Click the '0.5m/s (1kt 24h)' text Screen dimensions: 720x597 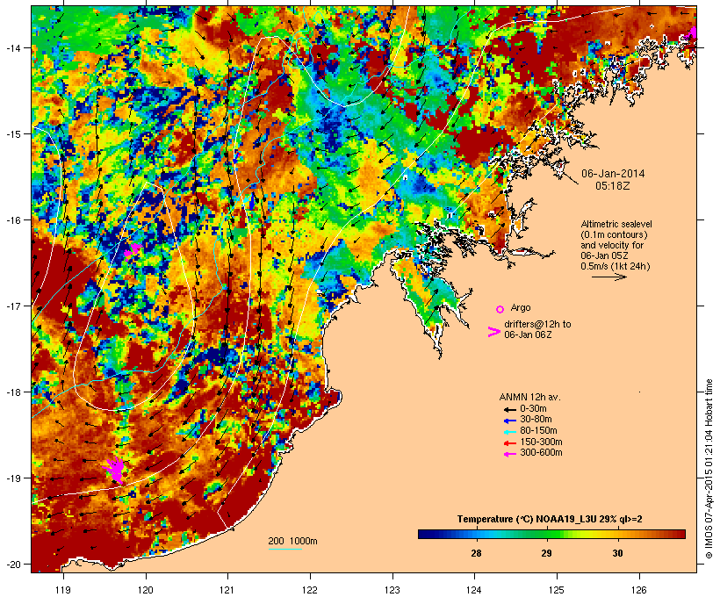(616, 266)
